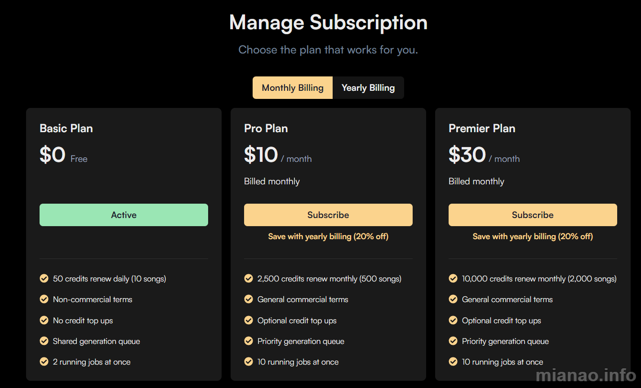Click Premier Plan's Save with yearly billing link
The height and width of the screenshot is (388, 641).
[x=533, y=236]
